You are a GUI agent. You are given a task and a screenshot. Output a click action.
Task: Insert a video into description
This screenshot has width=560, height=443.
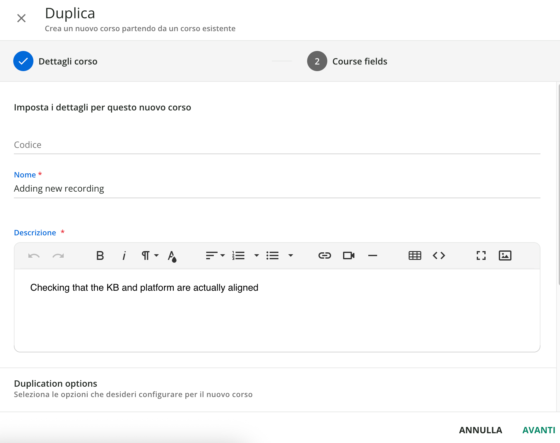point(348,255)
